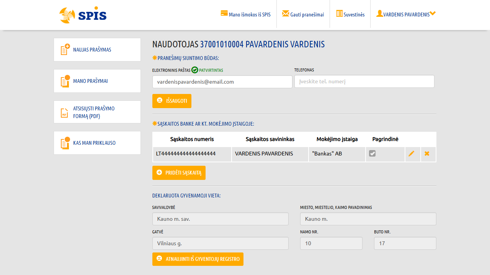Delete the bank account with the X icon

click(427, 154)
